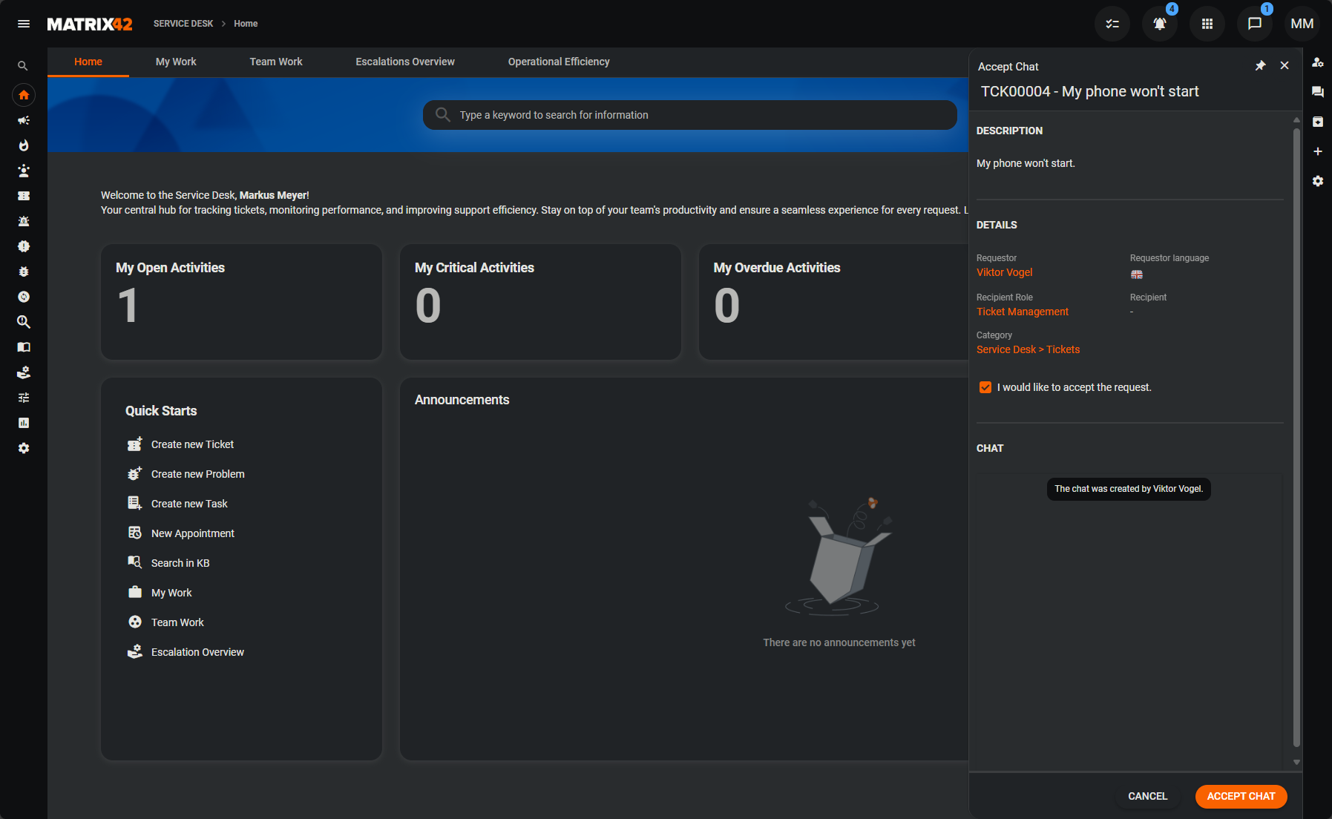Click the task checklist icon in header
1332x819 pixels.
pos(1112,24)
